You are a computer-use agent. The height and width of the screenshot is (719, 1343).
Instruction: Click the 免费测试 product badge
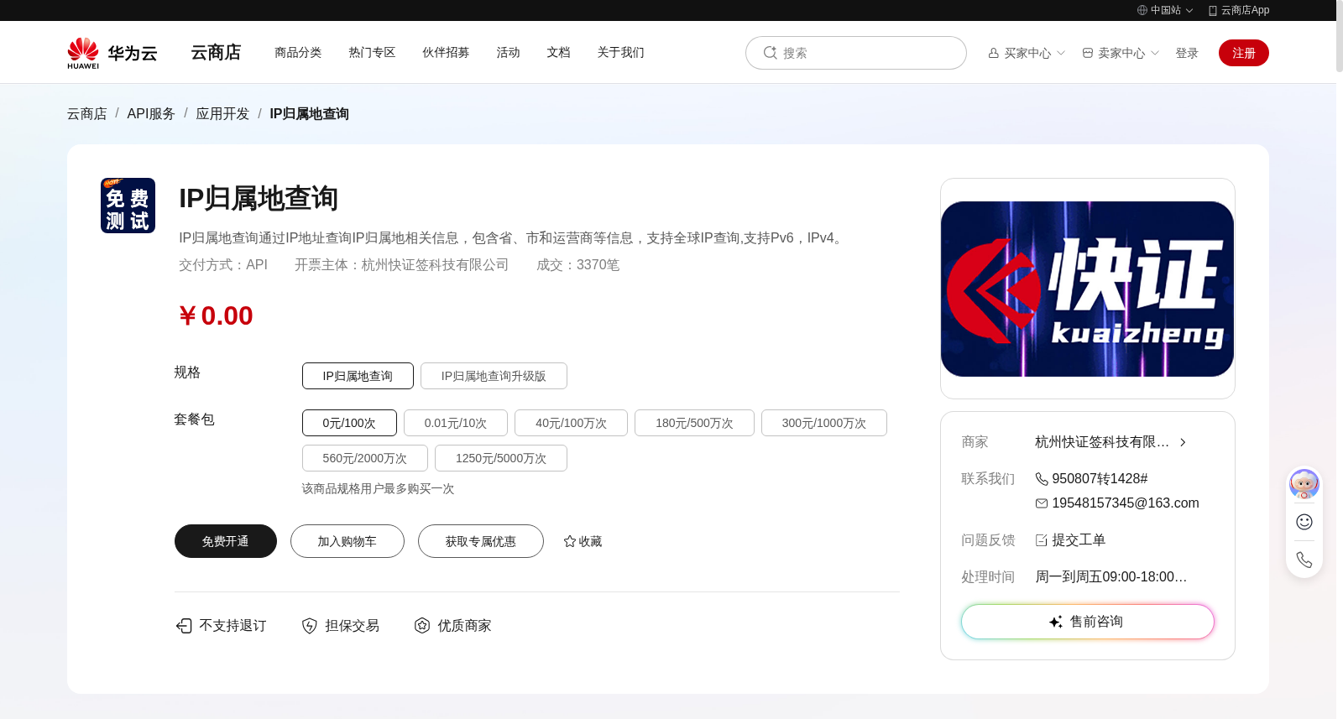128,206
